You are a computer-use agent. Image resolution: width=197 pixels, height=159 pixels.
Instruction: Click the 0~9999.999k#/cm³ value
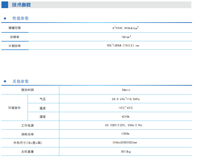tap(125, 28)
